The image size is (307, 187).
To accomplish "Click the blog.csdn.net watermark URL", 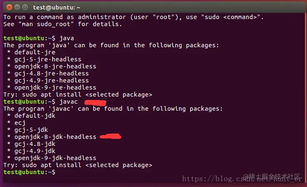I will point(242,179).
